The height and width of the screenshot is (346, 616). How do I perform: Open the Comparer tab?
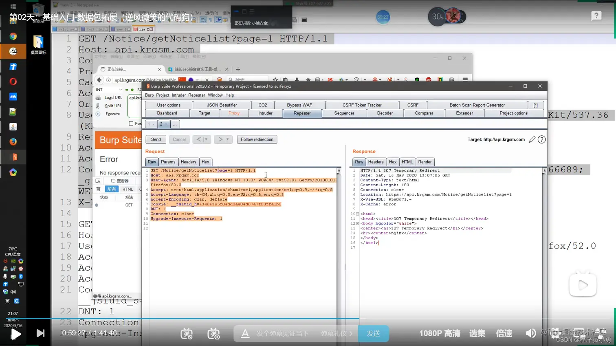(x=424, y=113)
